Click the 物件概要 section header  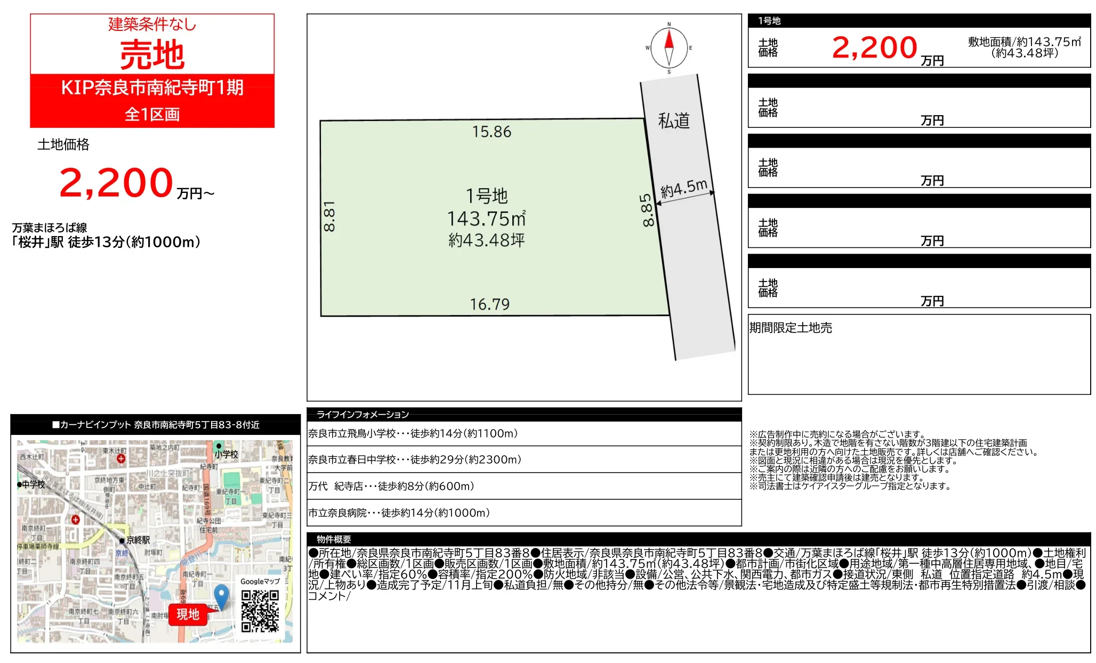(698, 539)
